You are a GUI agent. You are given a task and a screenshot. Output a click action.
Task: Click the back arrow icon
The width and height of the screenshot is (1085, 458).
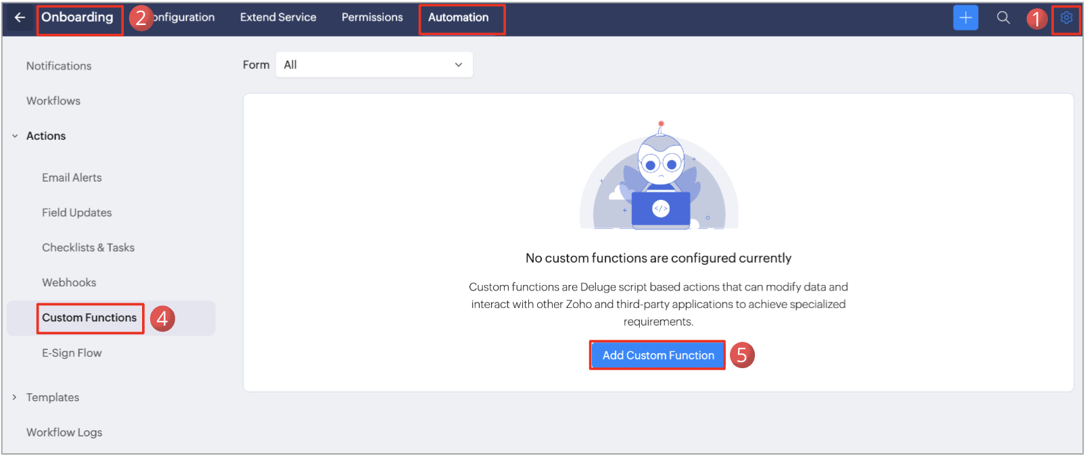coord(20,18)
